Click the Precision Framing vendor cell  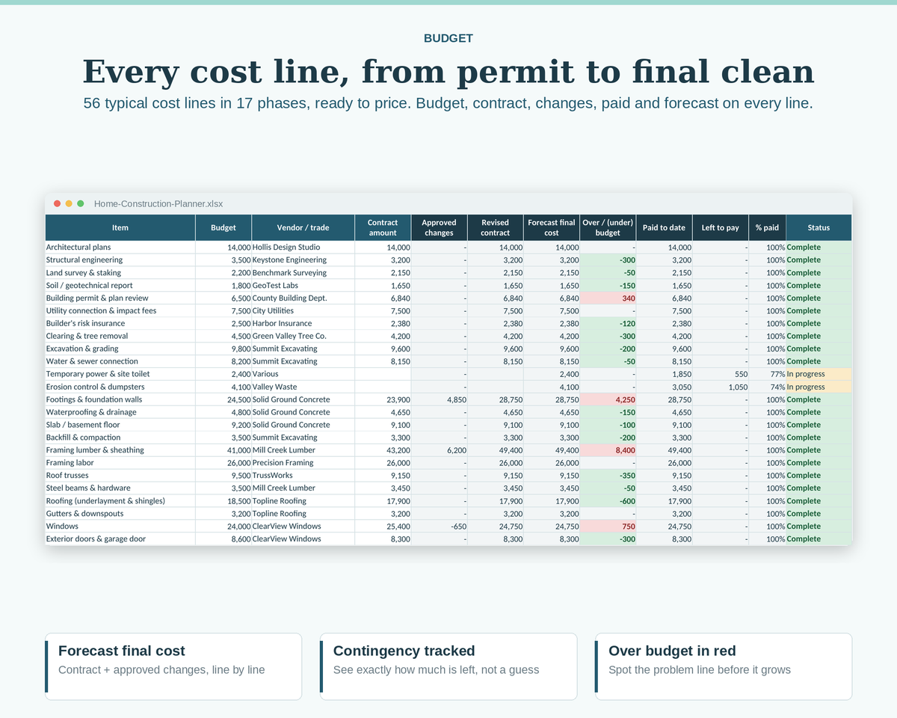[x=303, y=463]
